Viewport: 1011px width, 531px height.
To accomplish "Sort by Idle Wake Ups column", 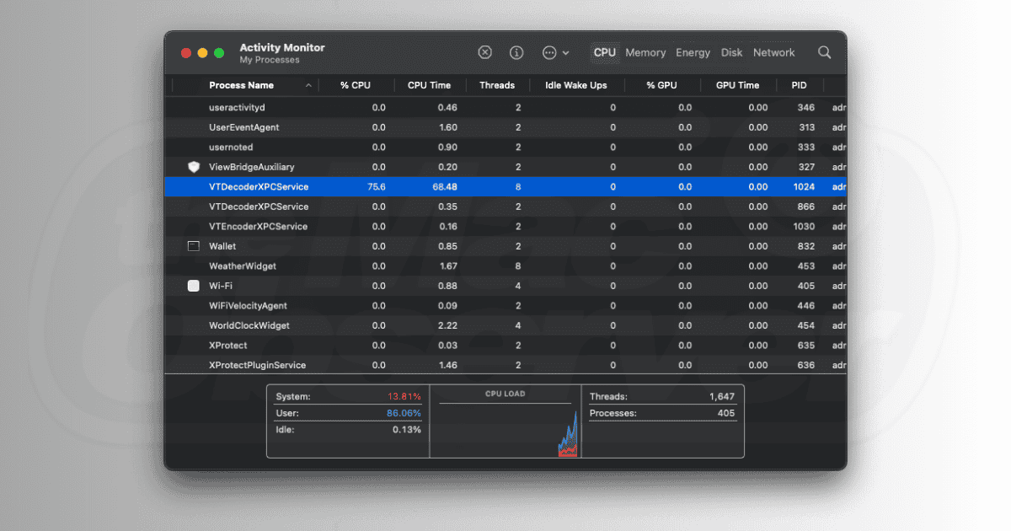I will pos(575,85).
